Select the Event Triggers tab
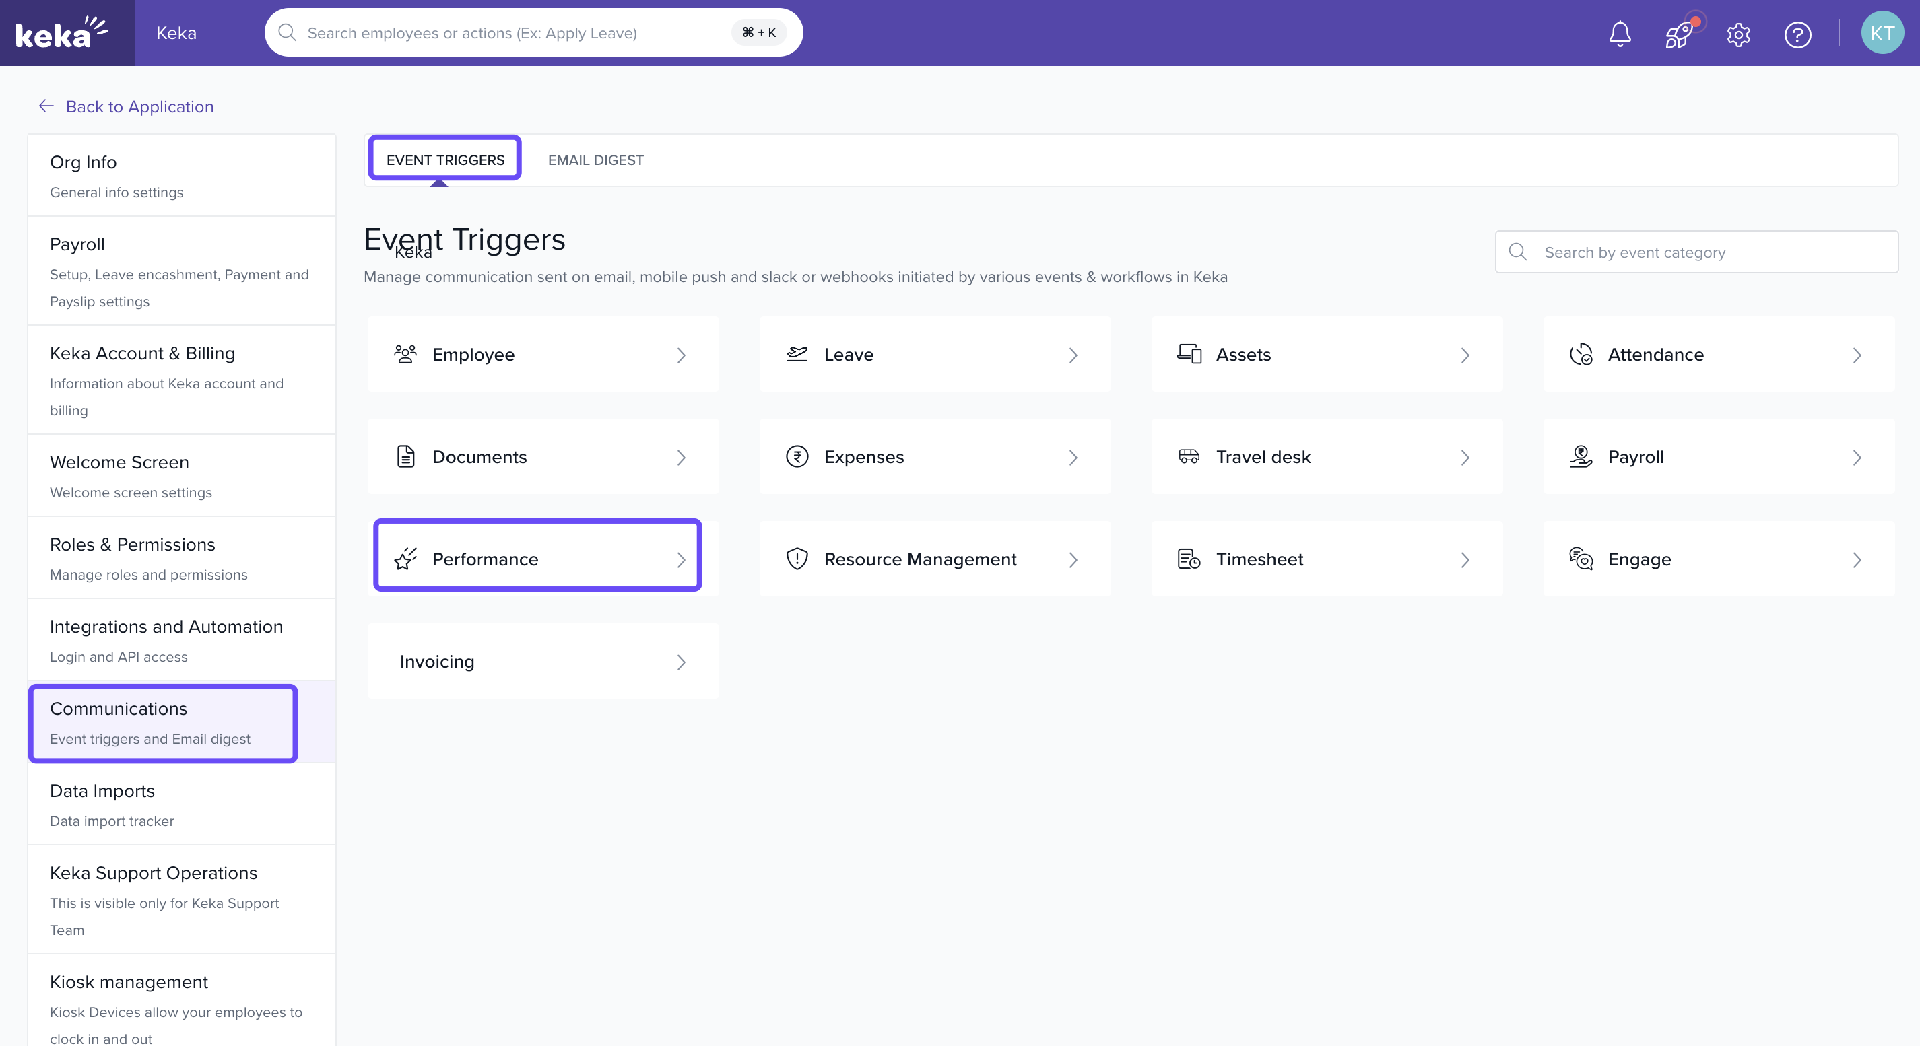The width and height of the screenshot is (1920, 1046). 445,160
